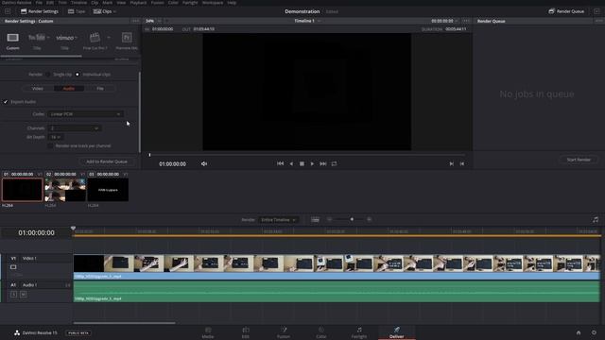Image resolution: width=605 pixels, height=340 pixels.
Task: Open the Help menu
Action: coord(232,3)
